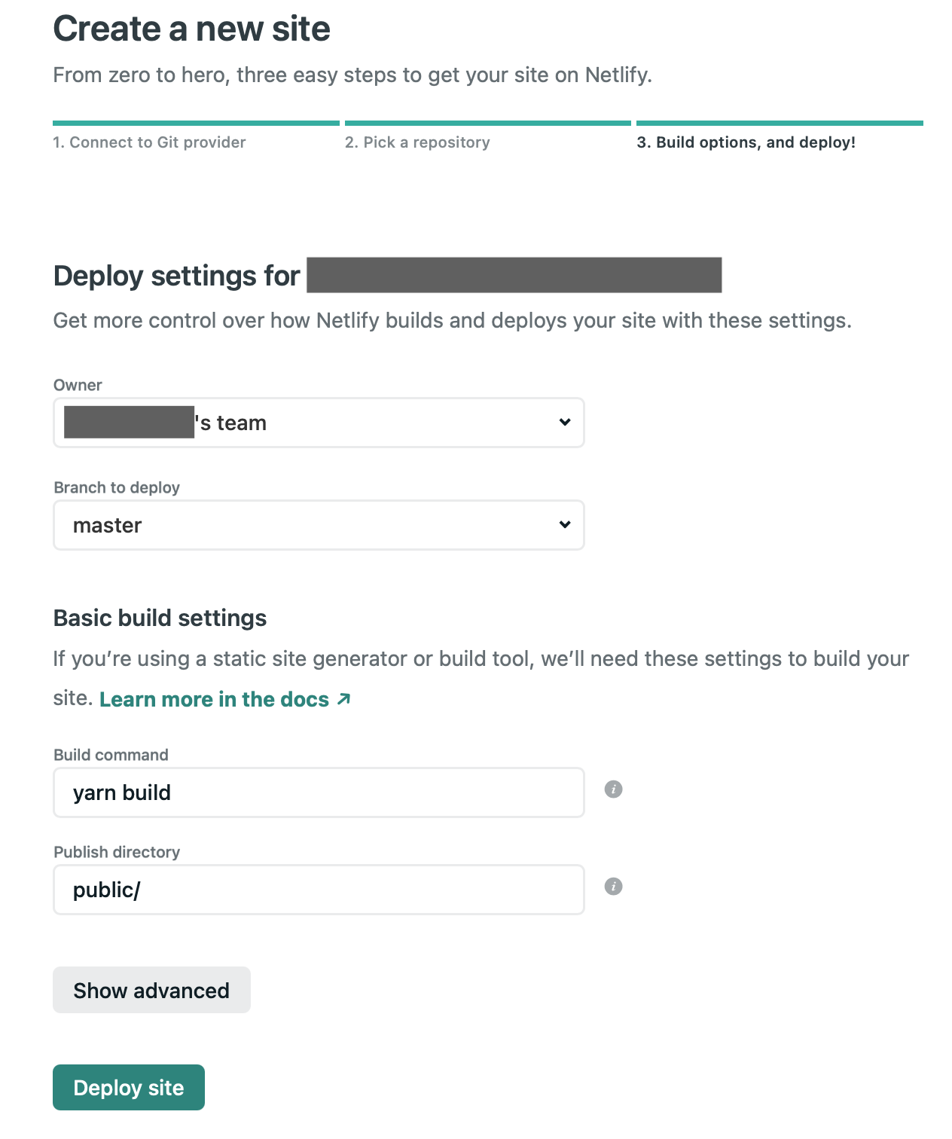Return to the Pick a repository step

(417, 142)
